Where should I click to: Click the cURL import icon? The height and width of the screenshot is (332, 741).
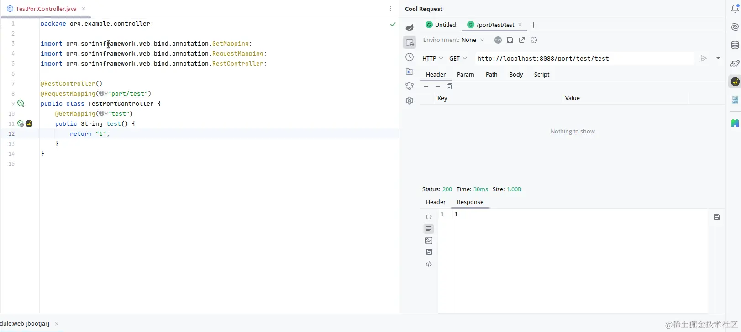pyautogui.click(x=498, y=40)
